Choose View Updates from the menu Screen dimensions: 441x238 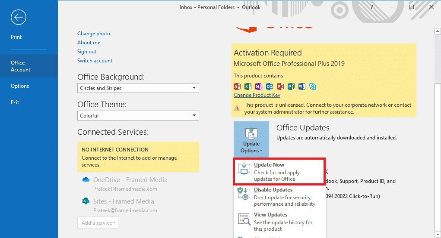click(x=279, y=222)
